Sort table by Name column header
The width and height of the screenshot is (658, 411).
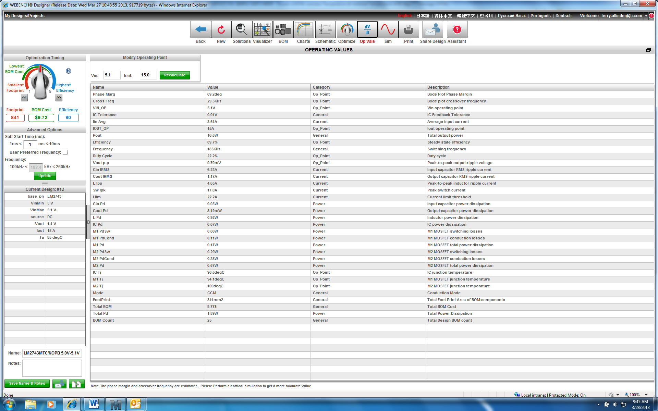148,87
